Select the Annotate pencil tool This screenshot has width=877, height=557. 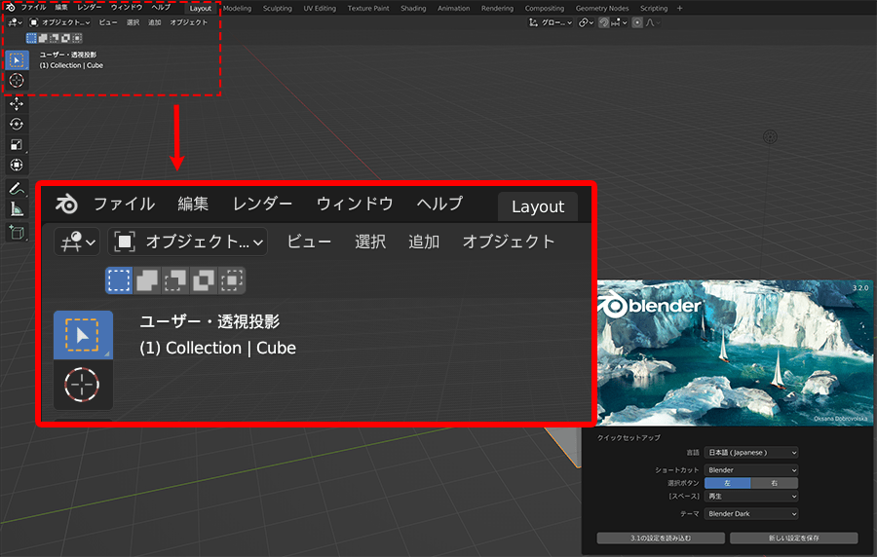[x=17, y=188]
